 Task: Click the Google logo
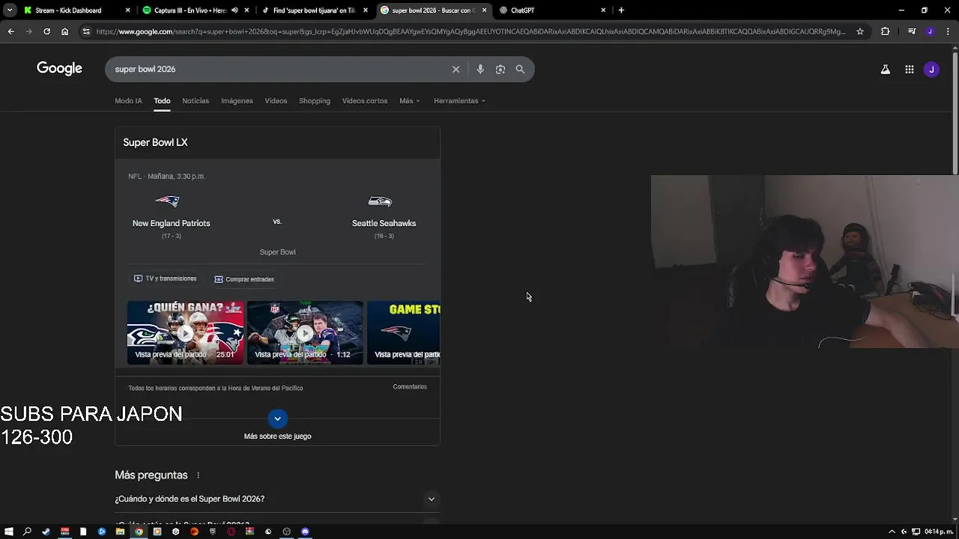click(x=59, y=69)
